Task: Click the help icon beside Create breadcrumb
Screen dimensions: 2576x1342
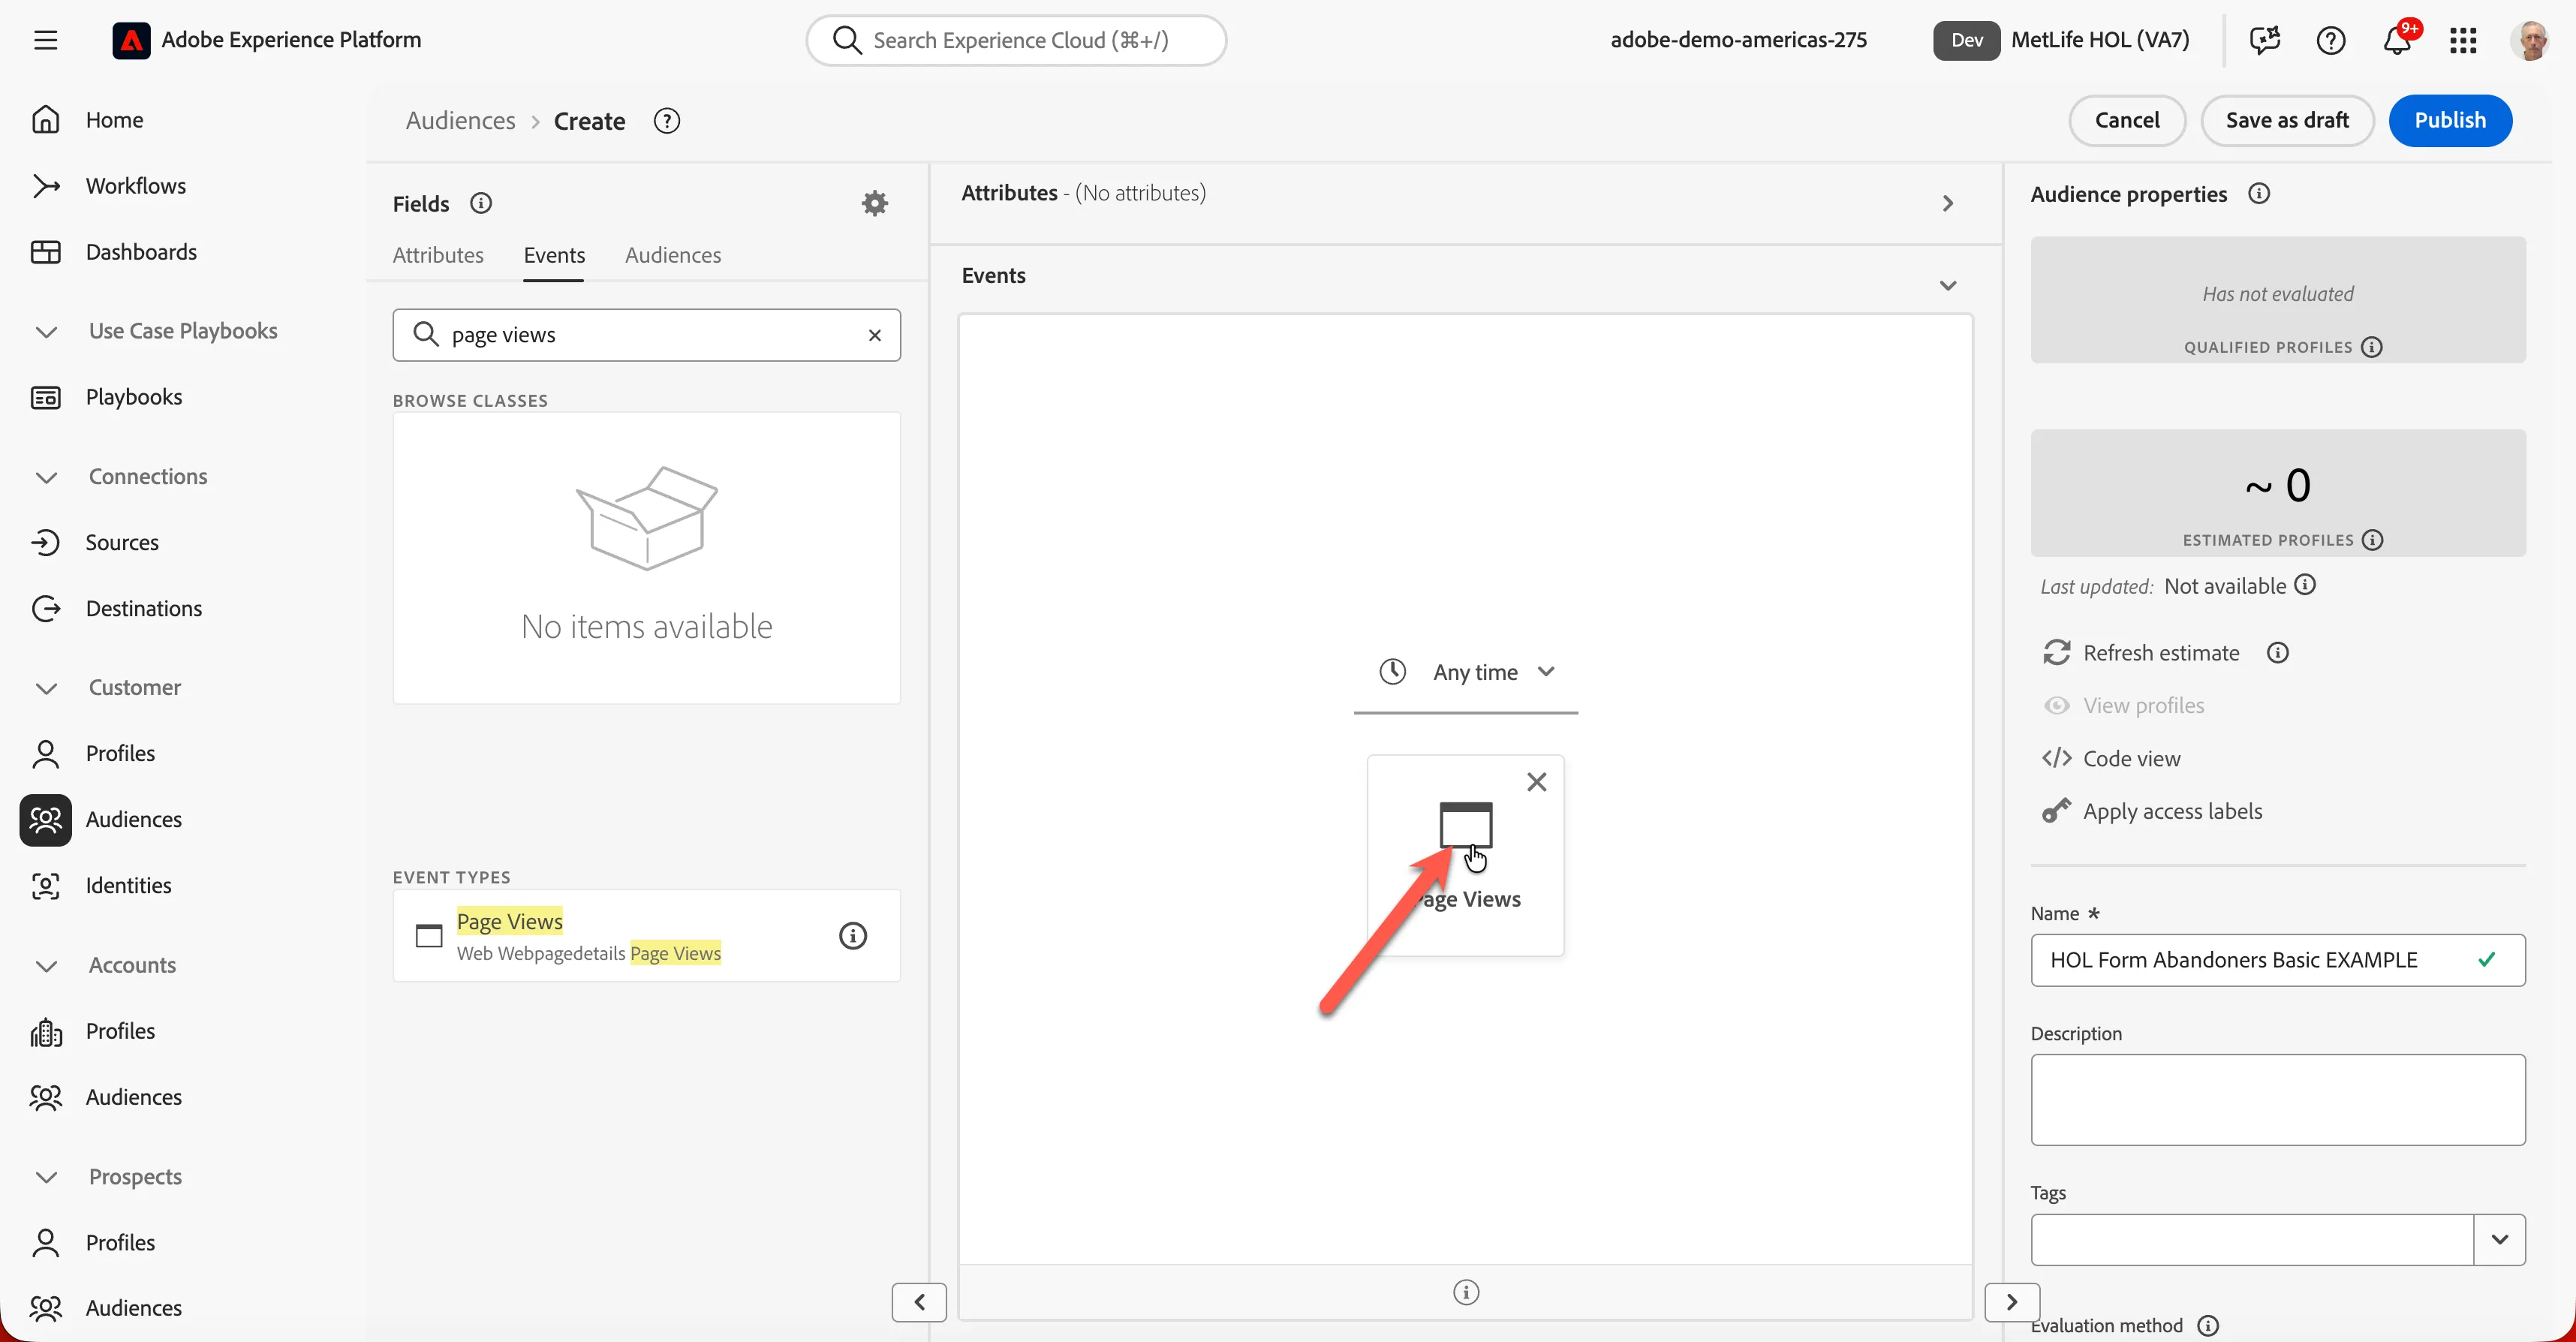Action: (x=666, y=121)
